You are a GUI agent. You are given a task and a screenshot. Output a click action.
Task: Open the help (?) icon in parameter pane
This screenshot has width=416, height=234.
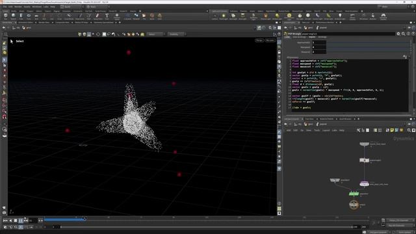tap(413, 34)
